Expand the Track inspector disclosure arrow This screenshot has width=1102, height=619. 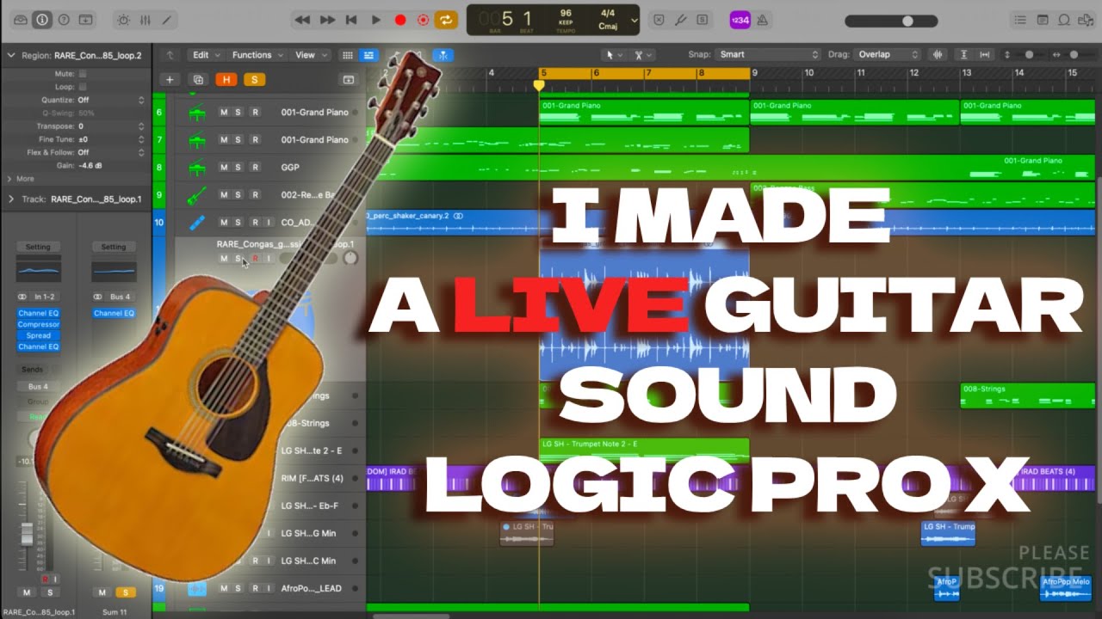[11, 199]
